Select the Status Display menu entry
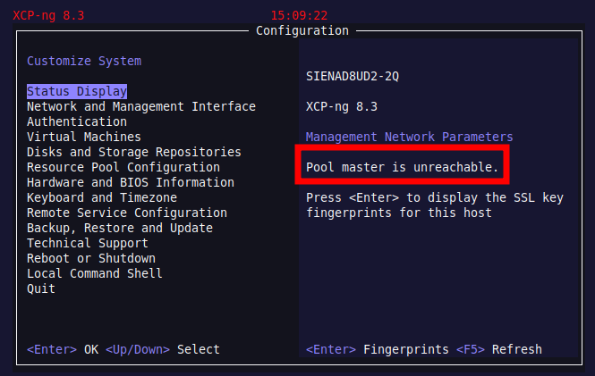 pyautogui.click(x=77, y=91)
